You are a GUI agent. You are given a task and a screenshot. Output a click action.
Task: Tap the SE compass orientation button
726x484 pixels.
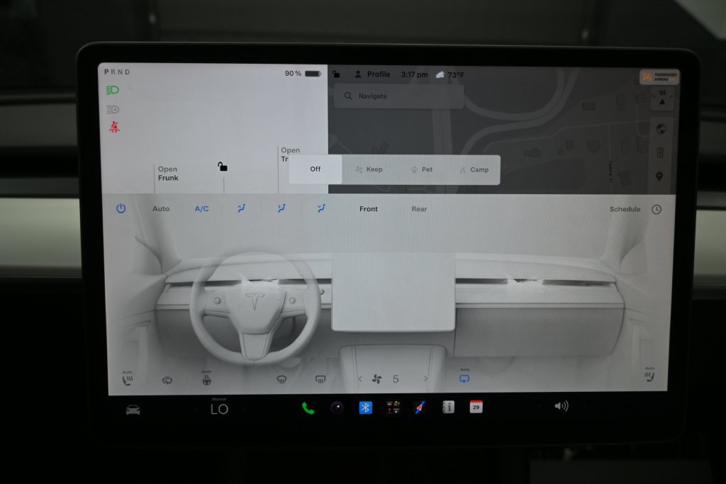662,98
